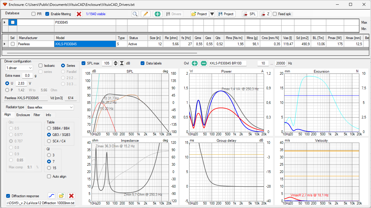The height and width of the screenshot is (208, 371).
Task: Enable the Feed spk checkbox
Action: [x=275, y=14]
